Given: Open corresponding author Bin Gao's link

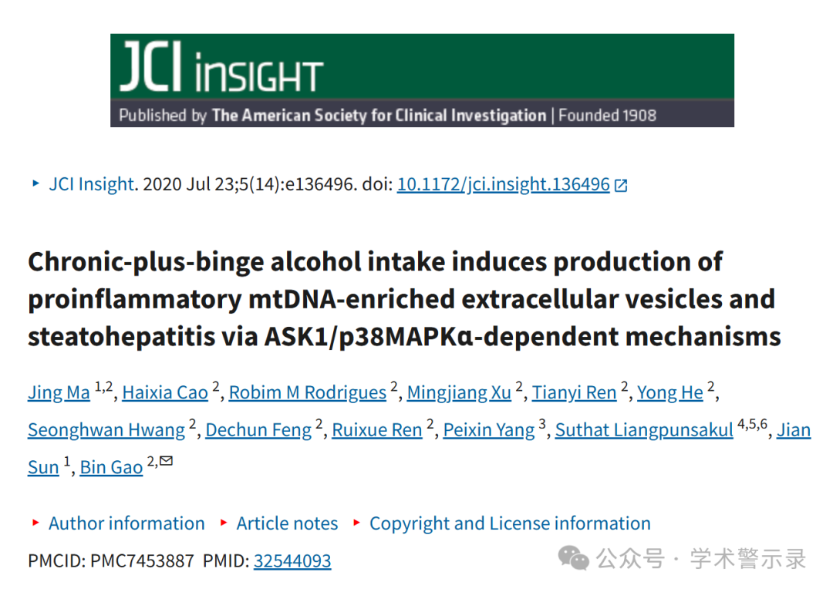Looking at the screenshot, I should (111, 467).
